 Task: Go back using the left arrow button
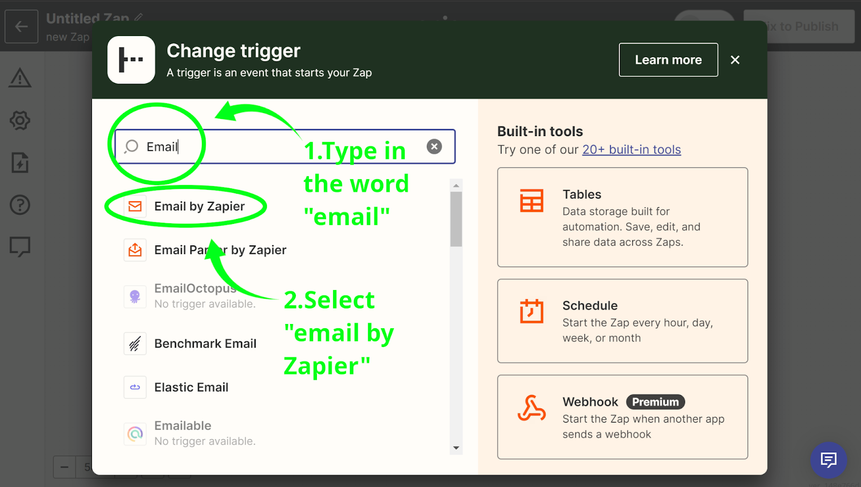coord(22,26)
